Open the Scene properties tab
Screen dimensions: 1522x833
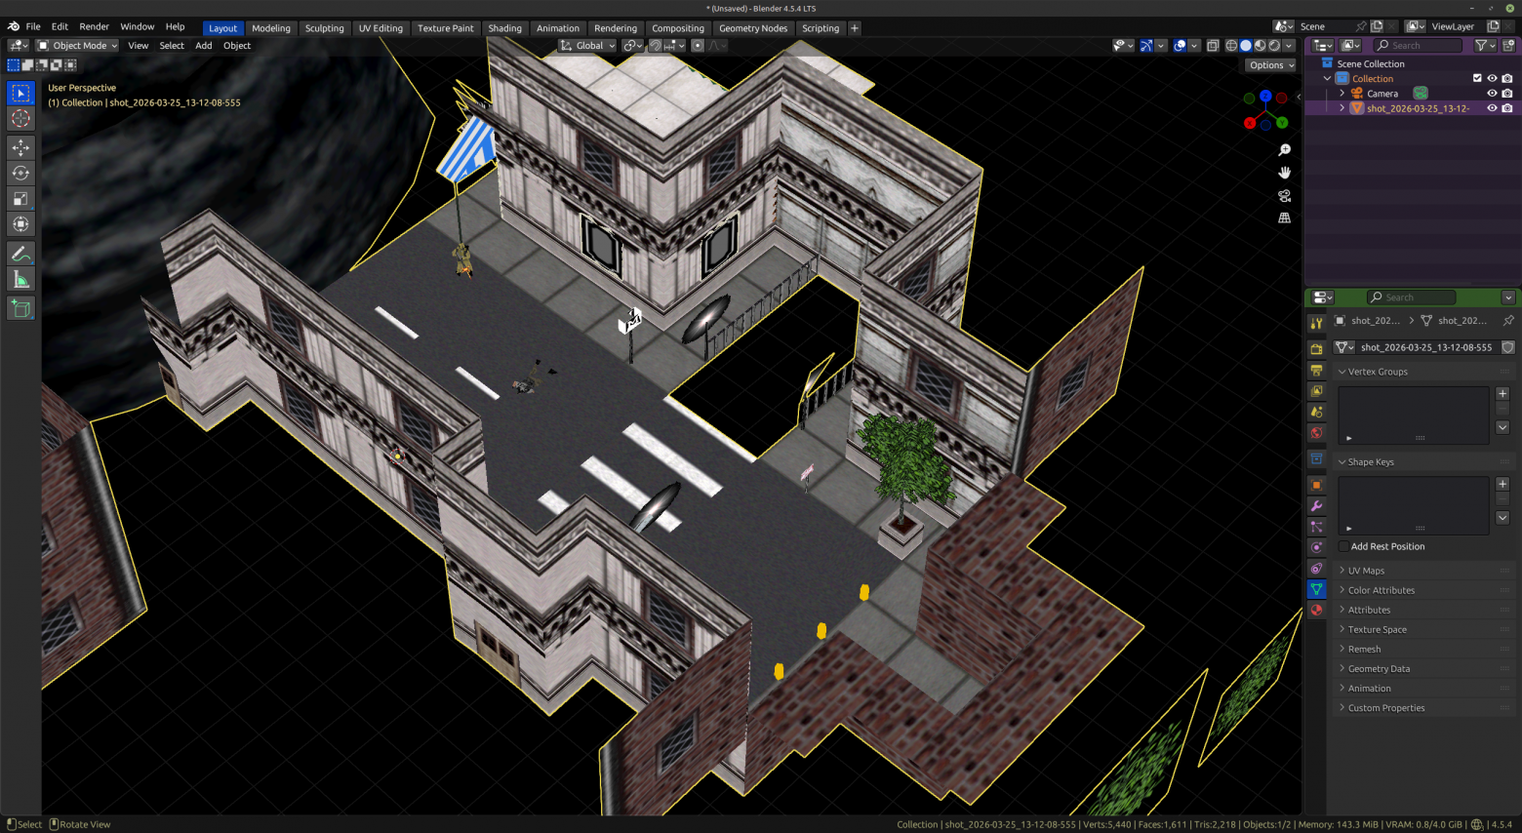click(1316, 413)
